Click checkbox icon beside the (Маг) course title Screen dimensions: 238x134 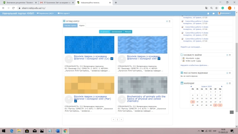75,101
